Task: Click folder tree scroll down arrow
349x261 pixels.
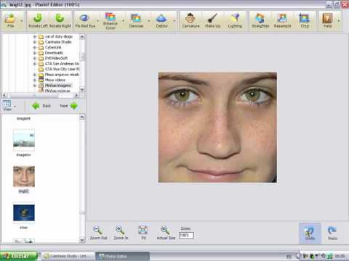Action: click(x=82, y=90)
